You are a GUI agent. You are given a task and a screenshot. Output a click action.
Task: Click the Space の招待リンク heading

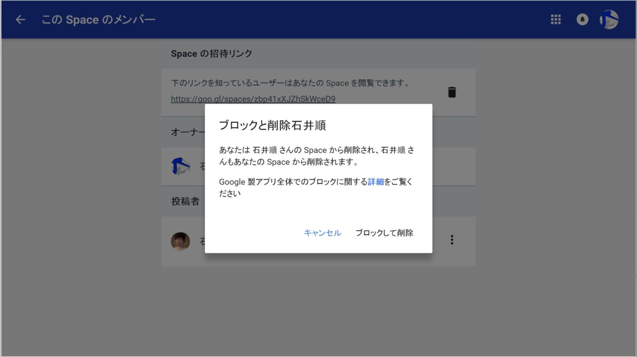pyautogui.click(x=212, y=54)
